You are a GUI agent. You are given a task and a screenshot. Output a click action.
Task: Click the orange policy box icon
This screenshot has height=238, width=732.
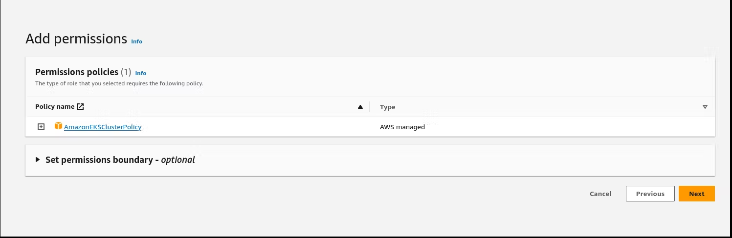59,126
